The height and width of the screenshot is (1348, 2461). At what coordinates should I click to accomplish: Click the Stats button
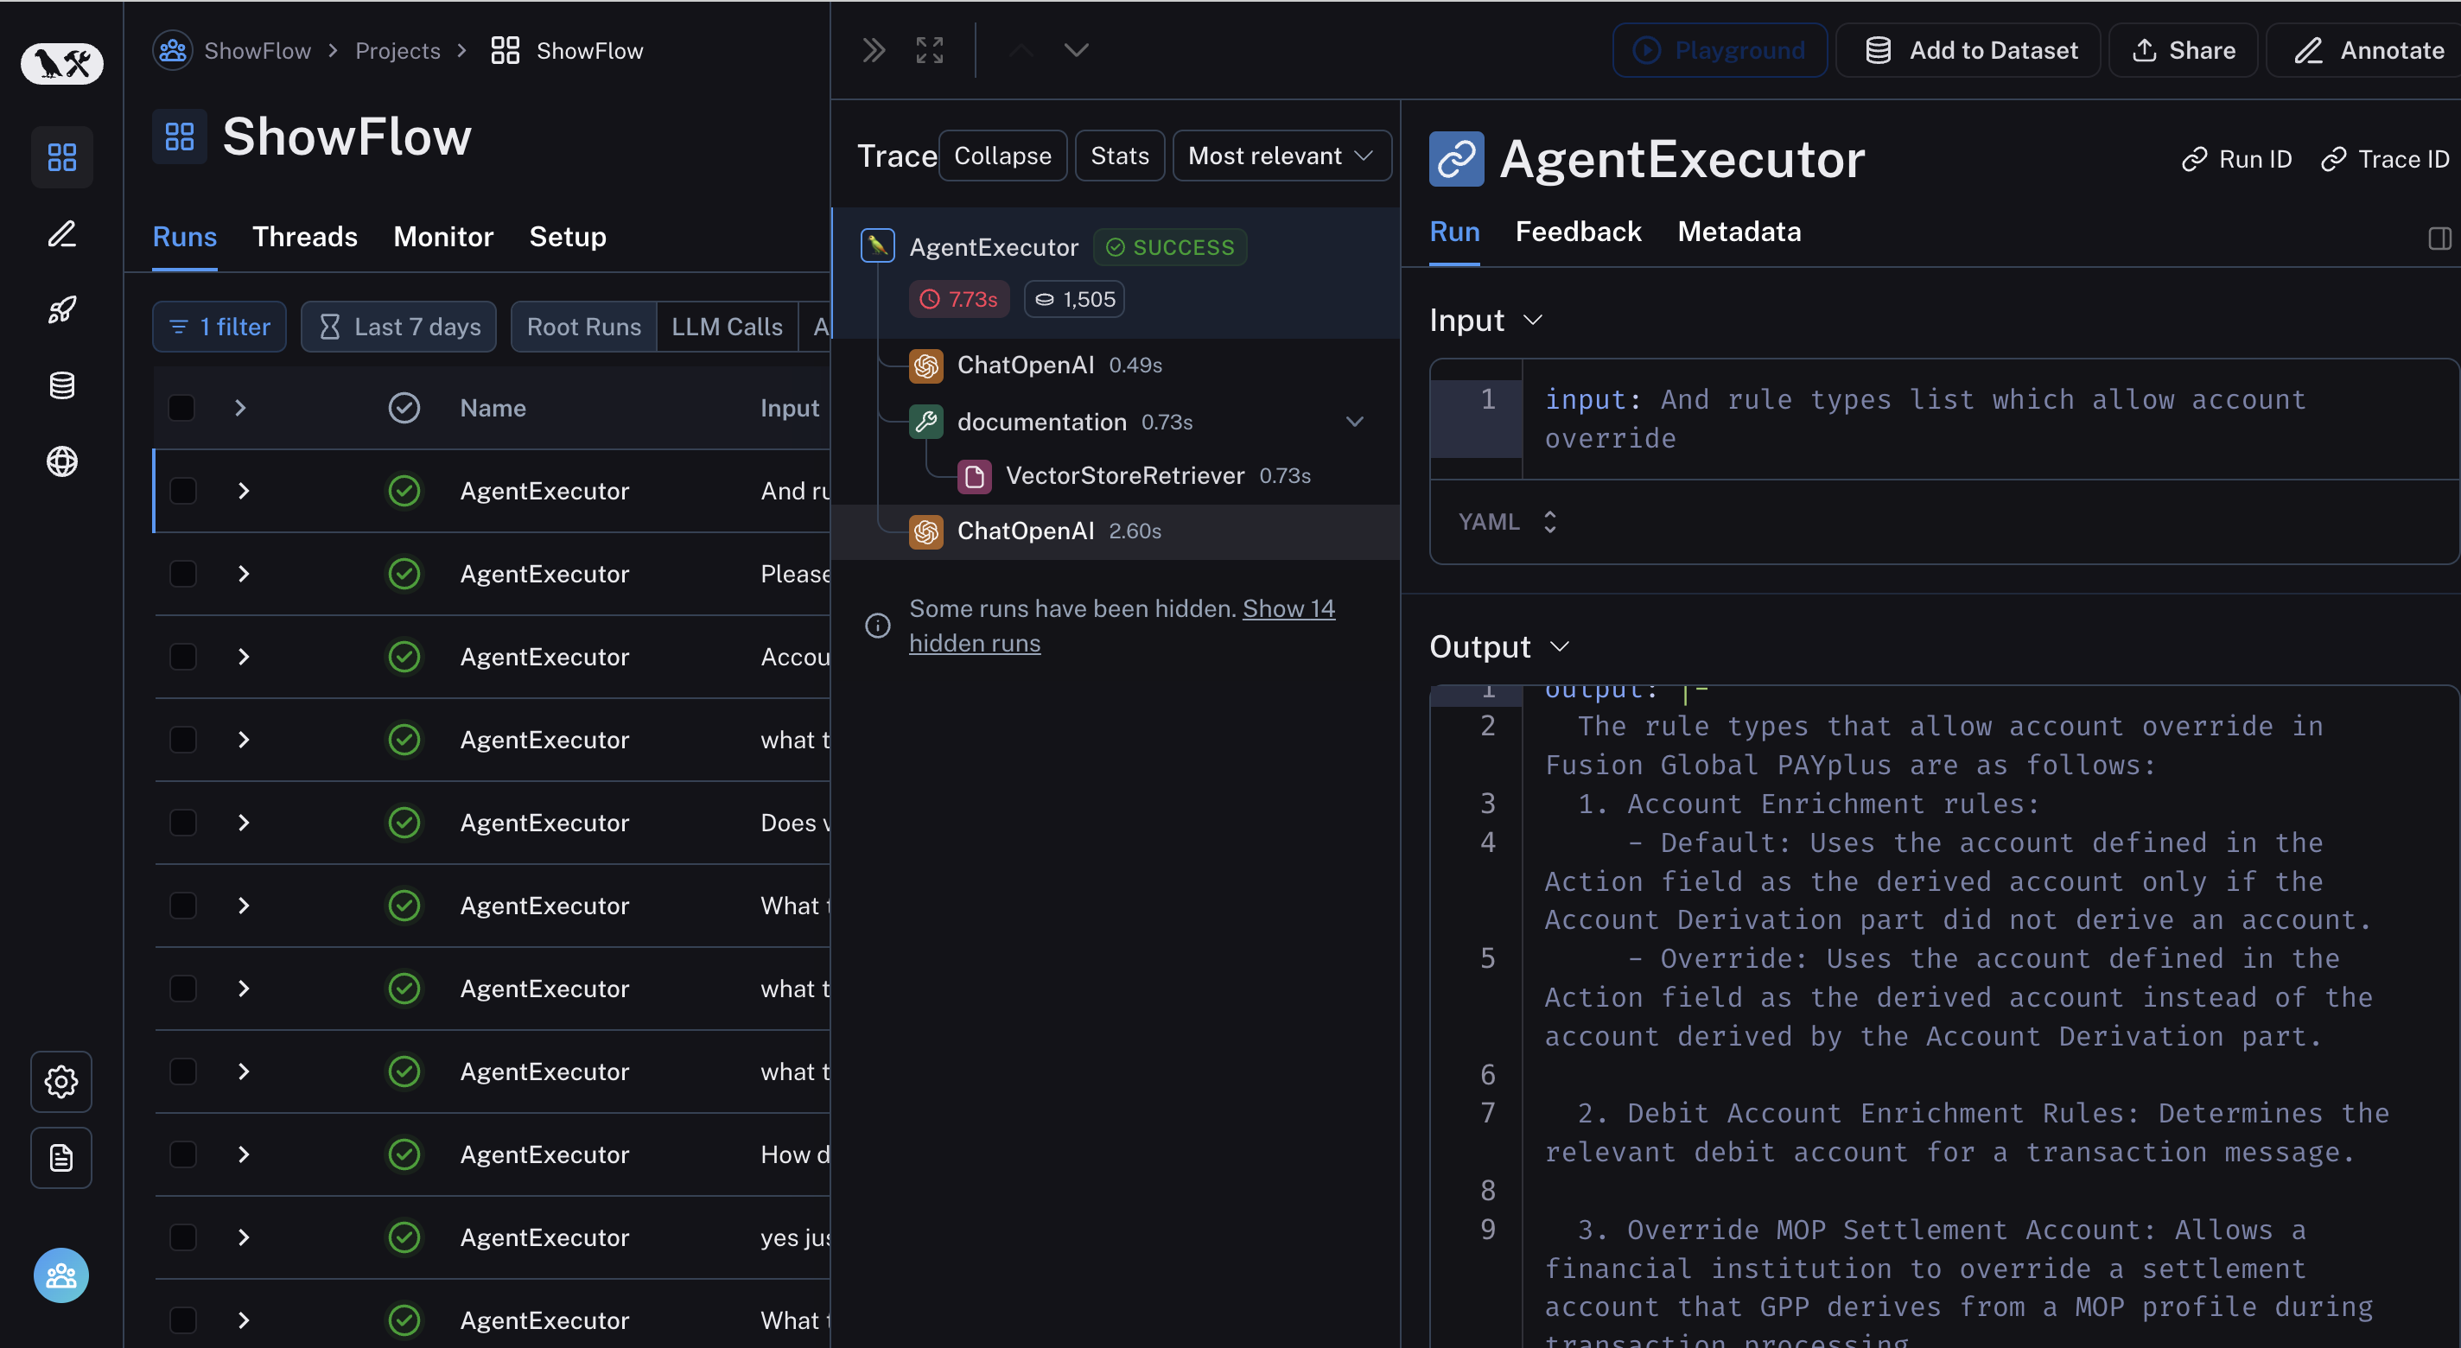(x=1120, y=156)
